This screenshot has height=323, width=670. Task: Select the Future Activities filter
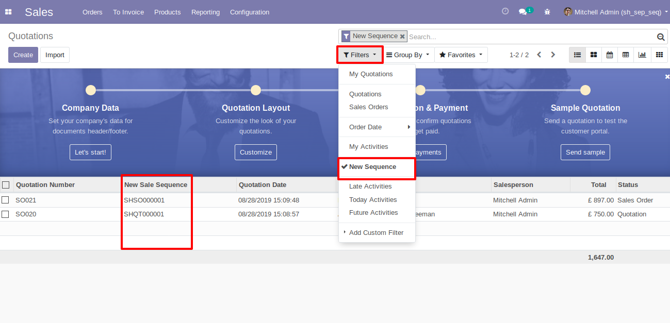377,213
